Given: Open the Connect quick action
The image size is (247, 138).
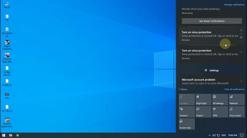Looking at the screenshot, I should coord(187,112).
